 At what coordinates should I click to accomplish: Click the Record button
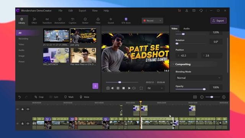tap(149, 21)
